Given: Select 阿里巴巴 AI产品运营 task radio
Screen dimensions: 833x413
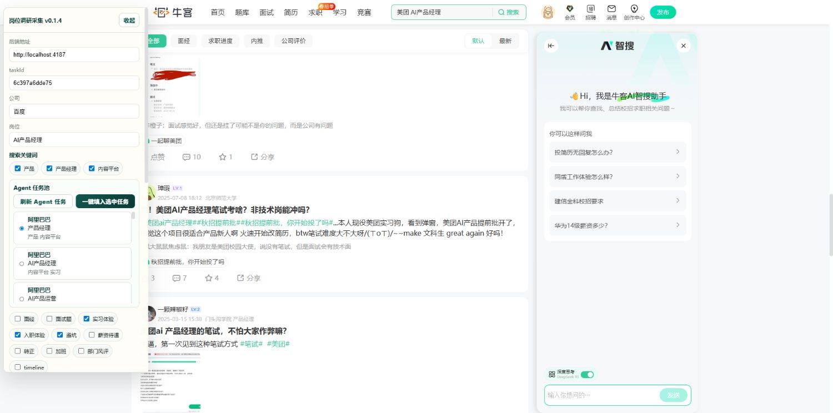Looking at the screenshot, I should (22, 299).
